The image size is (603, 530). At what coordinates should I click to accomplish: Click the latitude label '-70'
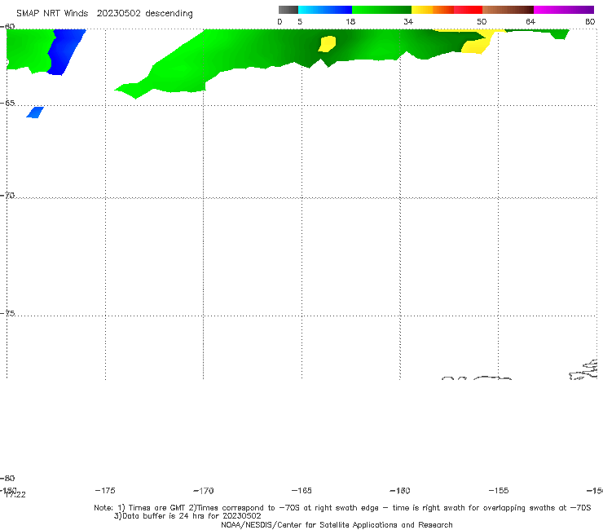7,196
